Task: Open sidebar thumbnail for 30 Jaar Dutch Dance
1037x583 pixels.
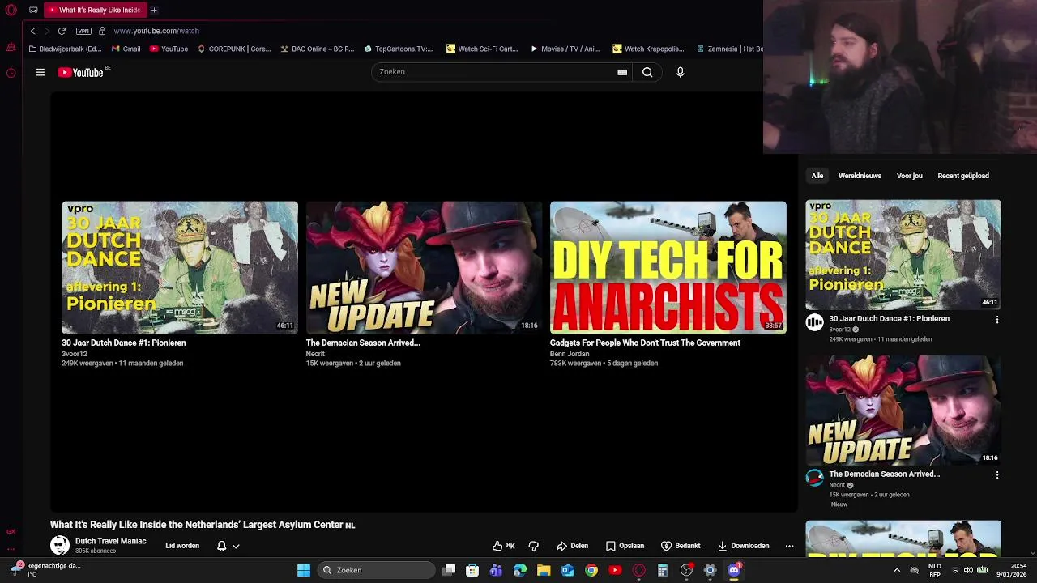Action: 903,254
